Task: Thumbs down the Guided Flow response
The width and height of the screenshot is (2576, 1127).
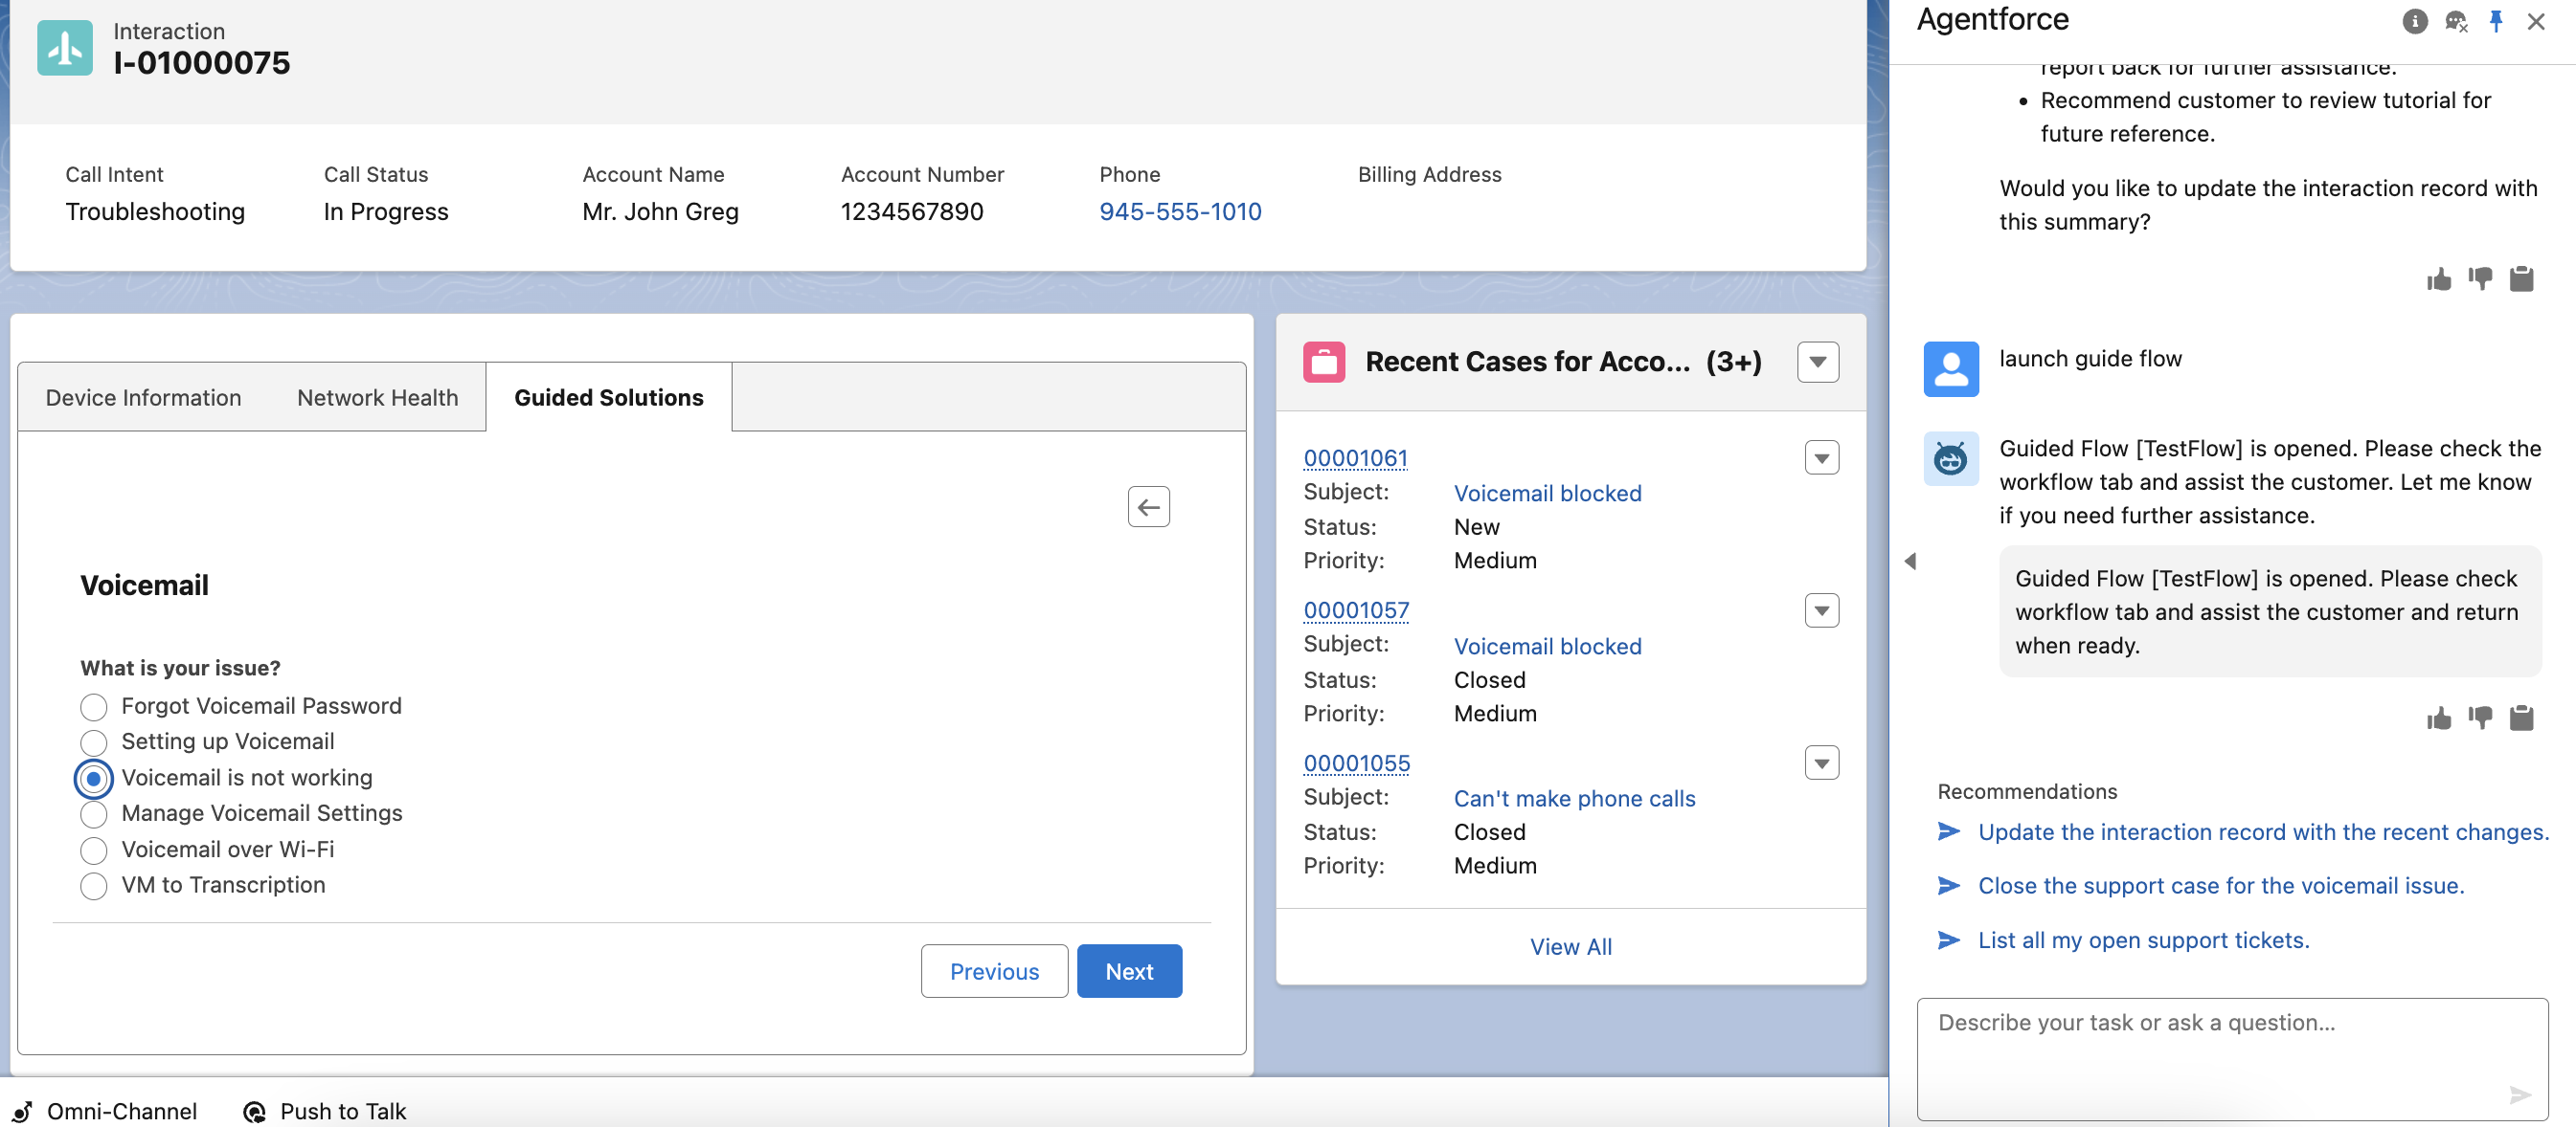Action: click(2479, 718)
